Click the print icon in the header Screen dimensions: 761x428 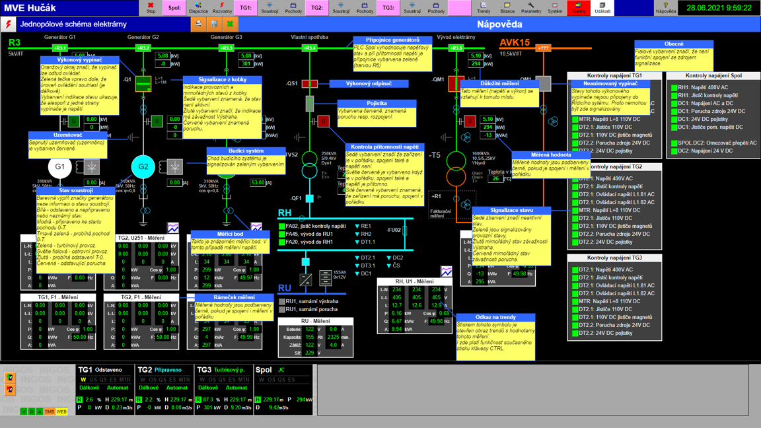198,24
